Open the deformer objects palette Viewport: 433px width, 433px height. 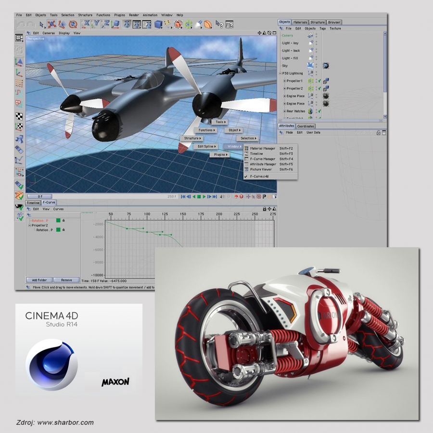[208, 25]
